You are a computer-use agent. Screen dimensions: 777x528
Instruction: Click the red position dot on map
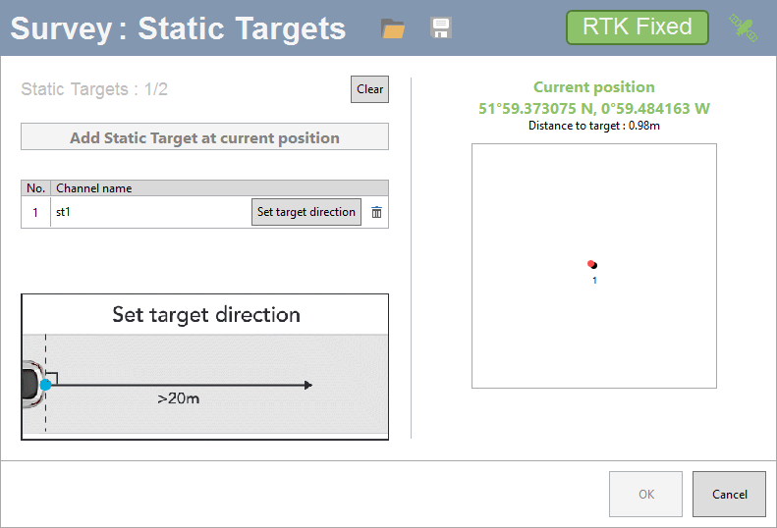pyautogui.click(x=590, y=263)
